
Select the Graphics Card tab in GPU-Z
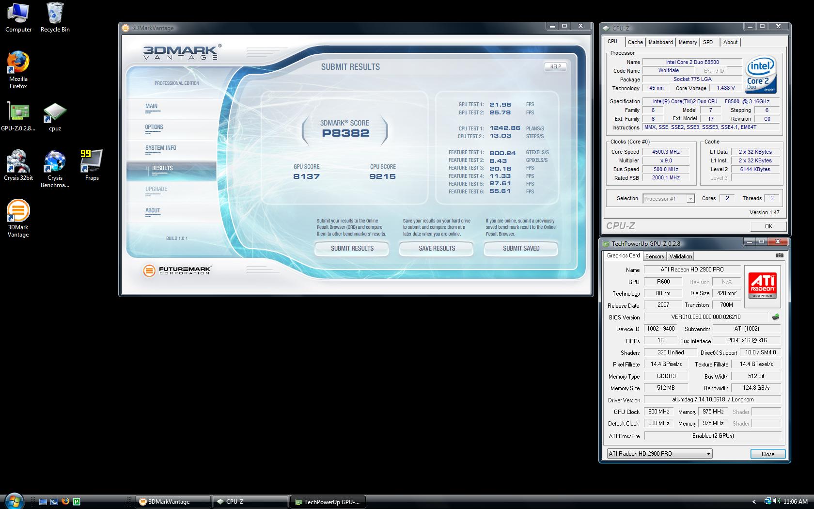point(623,255)
